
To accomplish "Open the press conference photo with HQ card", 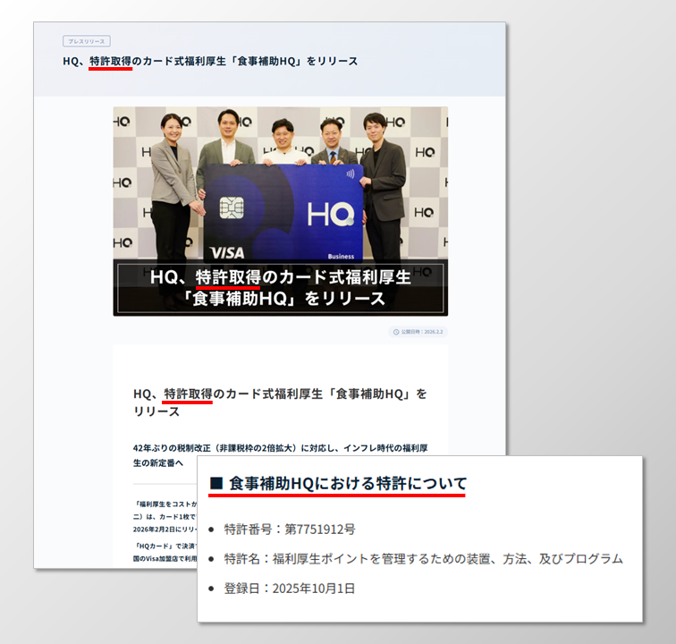I will (x=280, y=211).
